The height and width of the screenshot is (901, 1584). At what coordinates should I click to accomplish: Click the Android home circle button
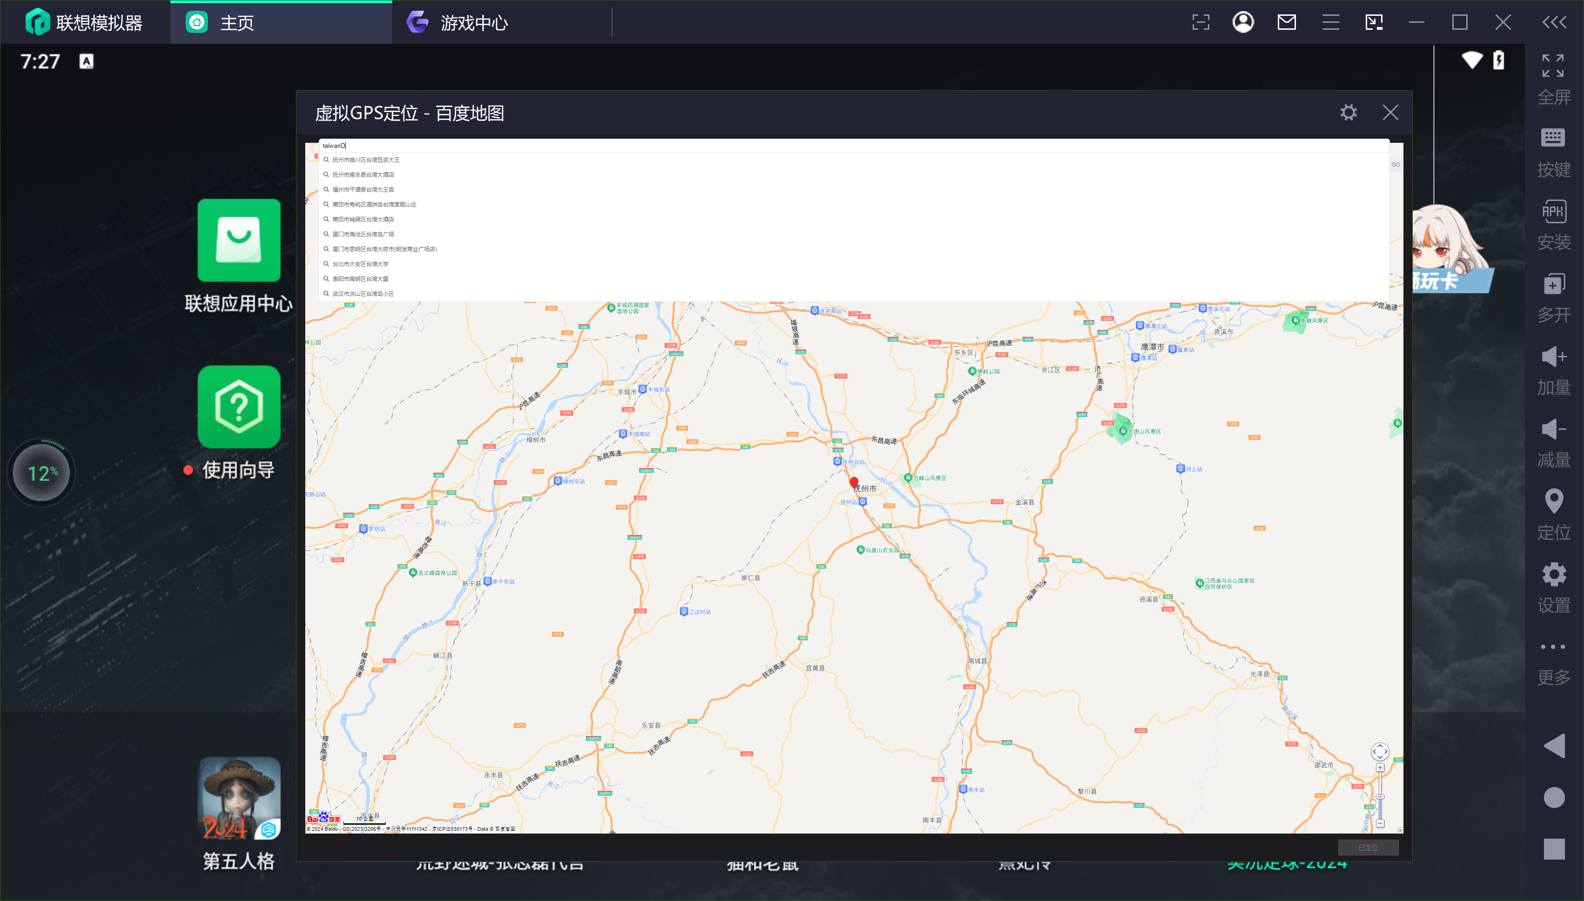pos(1554,797)
